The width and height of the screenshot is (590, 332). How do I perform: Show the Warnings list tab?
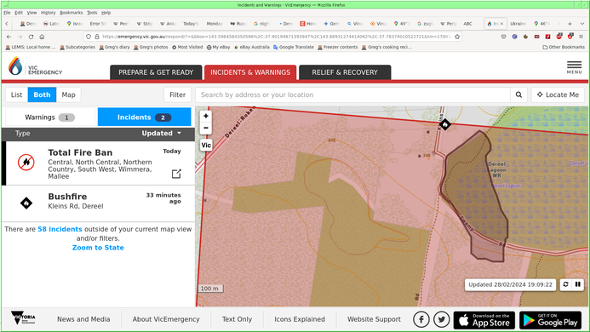[50, 117]
